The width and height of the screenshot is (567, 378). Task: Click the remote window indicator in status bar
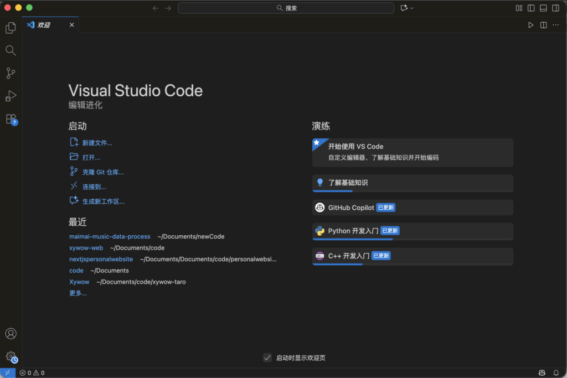click(x=7, y=373)
